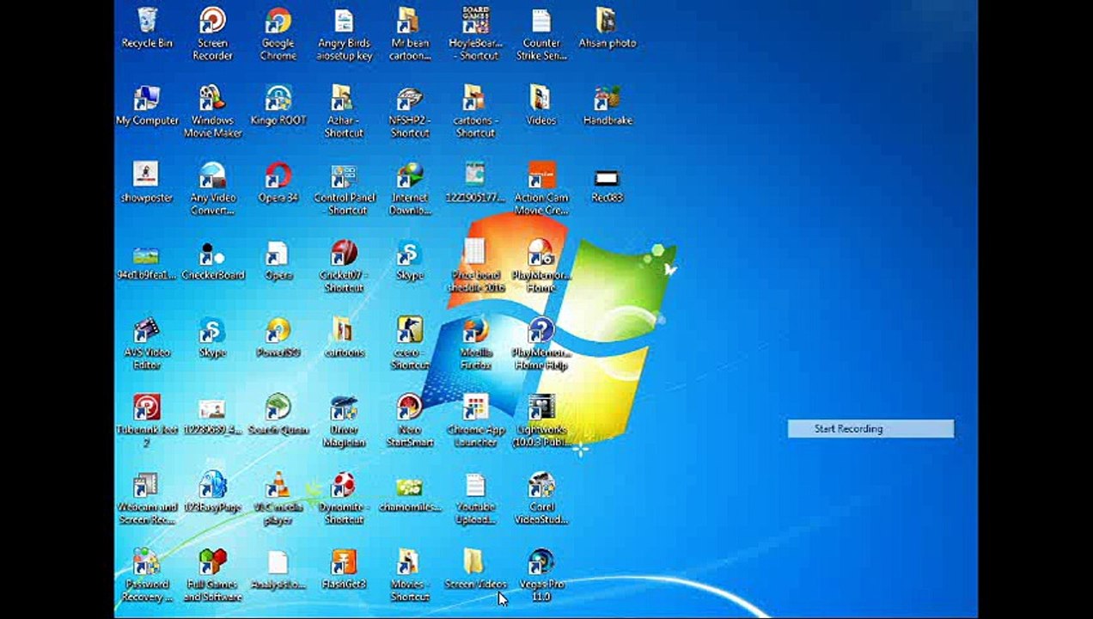This screenshot has width=1093, height=619.
Task: Select the Counter Strike text file
Action: (541, 34)
